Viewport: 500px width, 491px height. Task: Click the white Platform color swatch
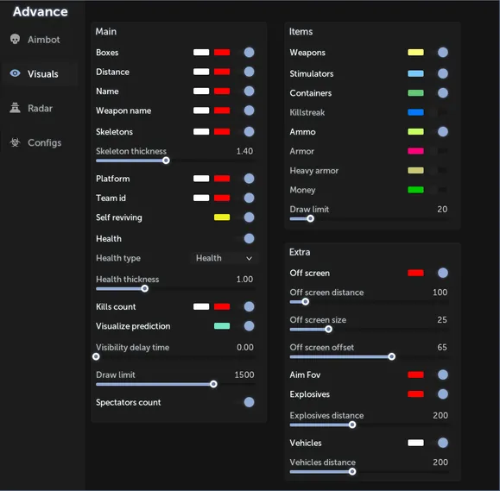tap(201, 179)
